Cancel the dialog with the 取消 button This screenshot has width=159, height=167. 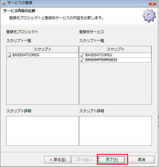coord(142,160)
